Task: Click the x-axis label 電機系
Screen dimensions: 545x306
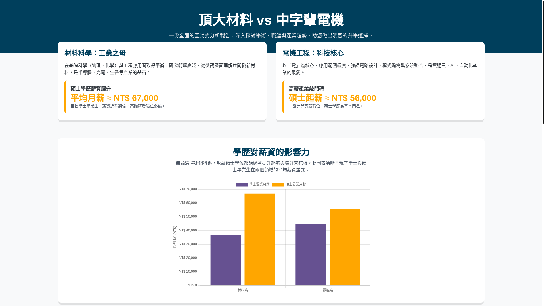Action: click(x=328, y=290)
